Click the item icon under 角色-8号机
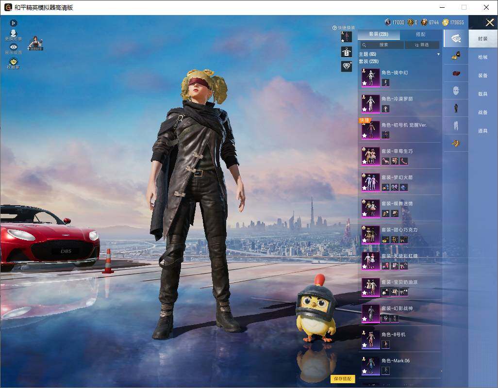 [385, 344]
